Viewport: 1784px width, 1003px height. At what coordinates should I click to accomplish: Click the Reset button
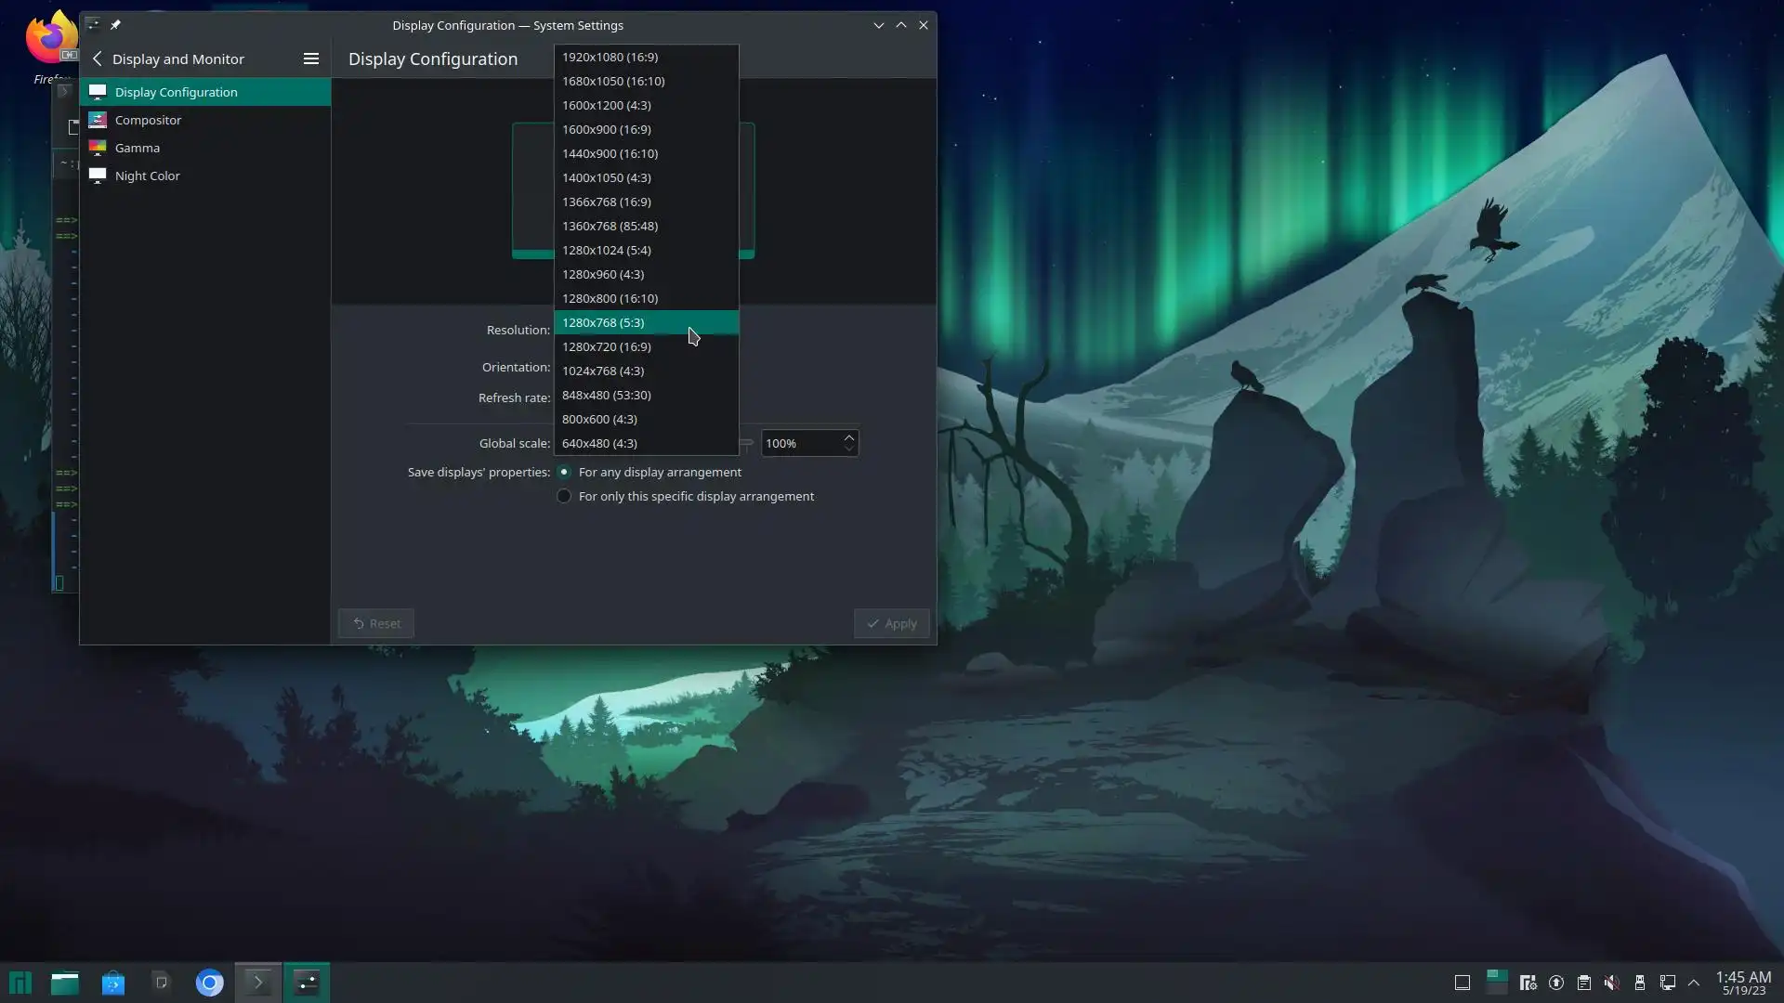click(x=376, y=623)
